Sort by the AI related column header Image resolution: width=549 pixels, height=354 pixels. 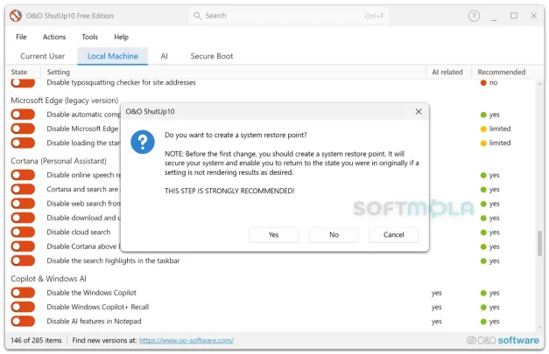447,72
